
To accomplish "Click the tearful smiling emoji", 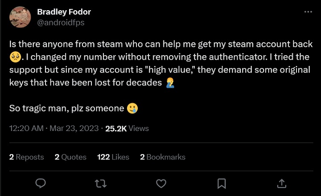I will pyautogui.click(x=132, y=108).
